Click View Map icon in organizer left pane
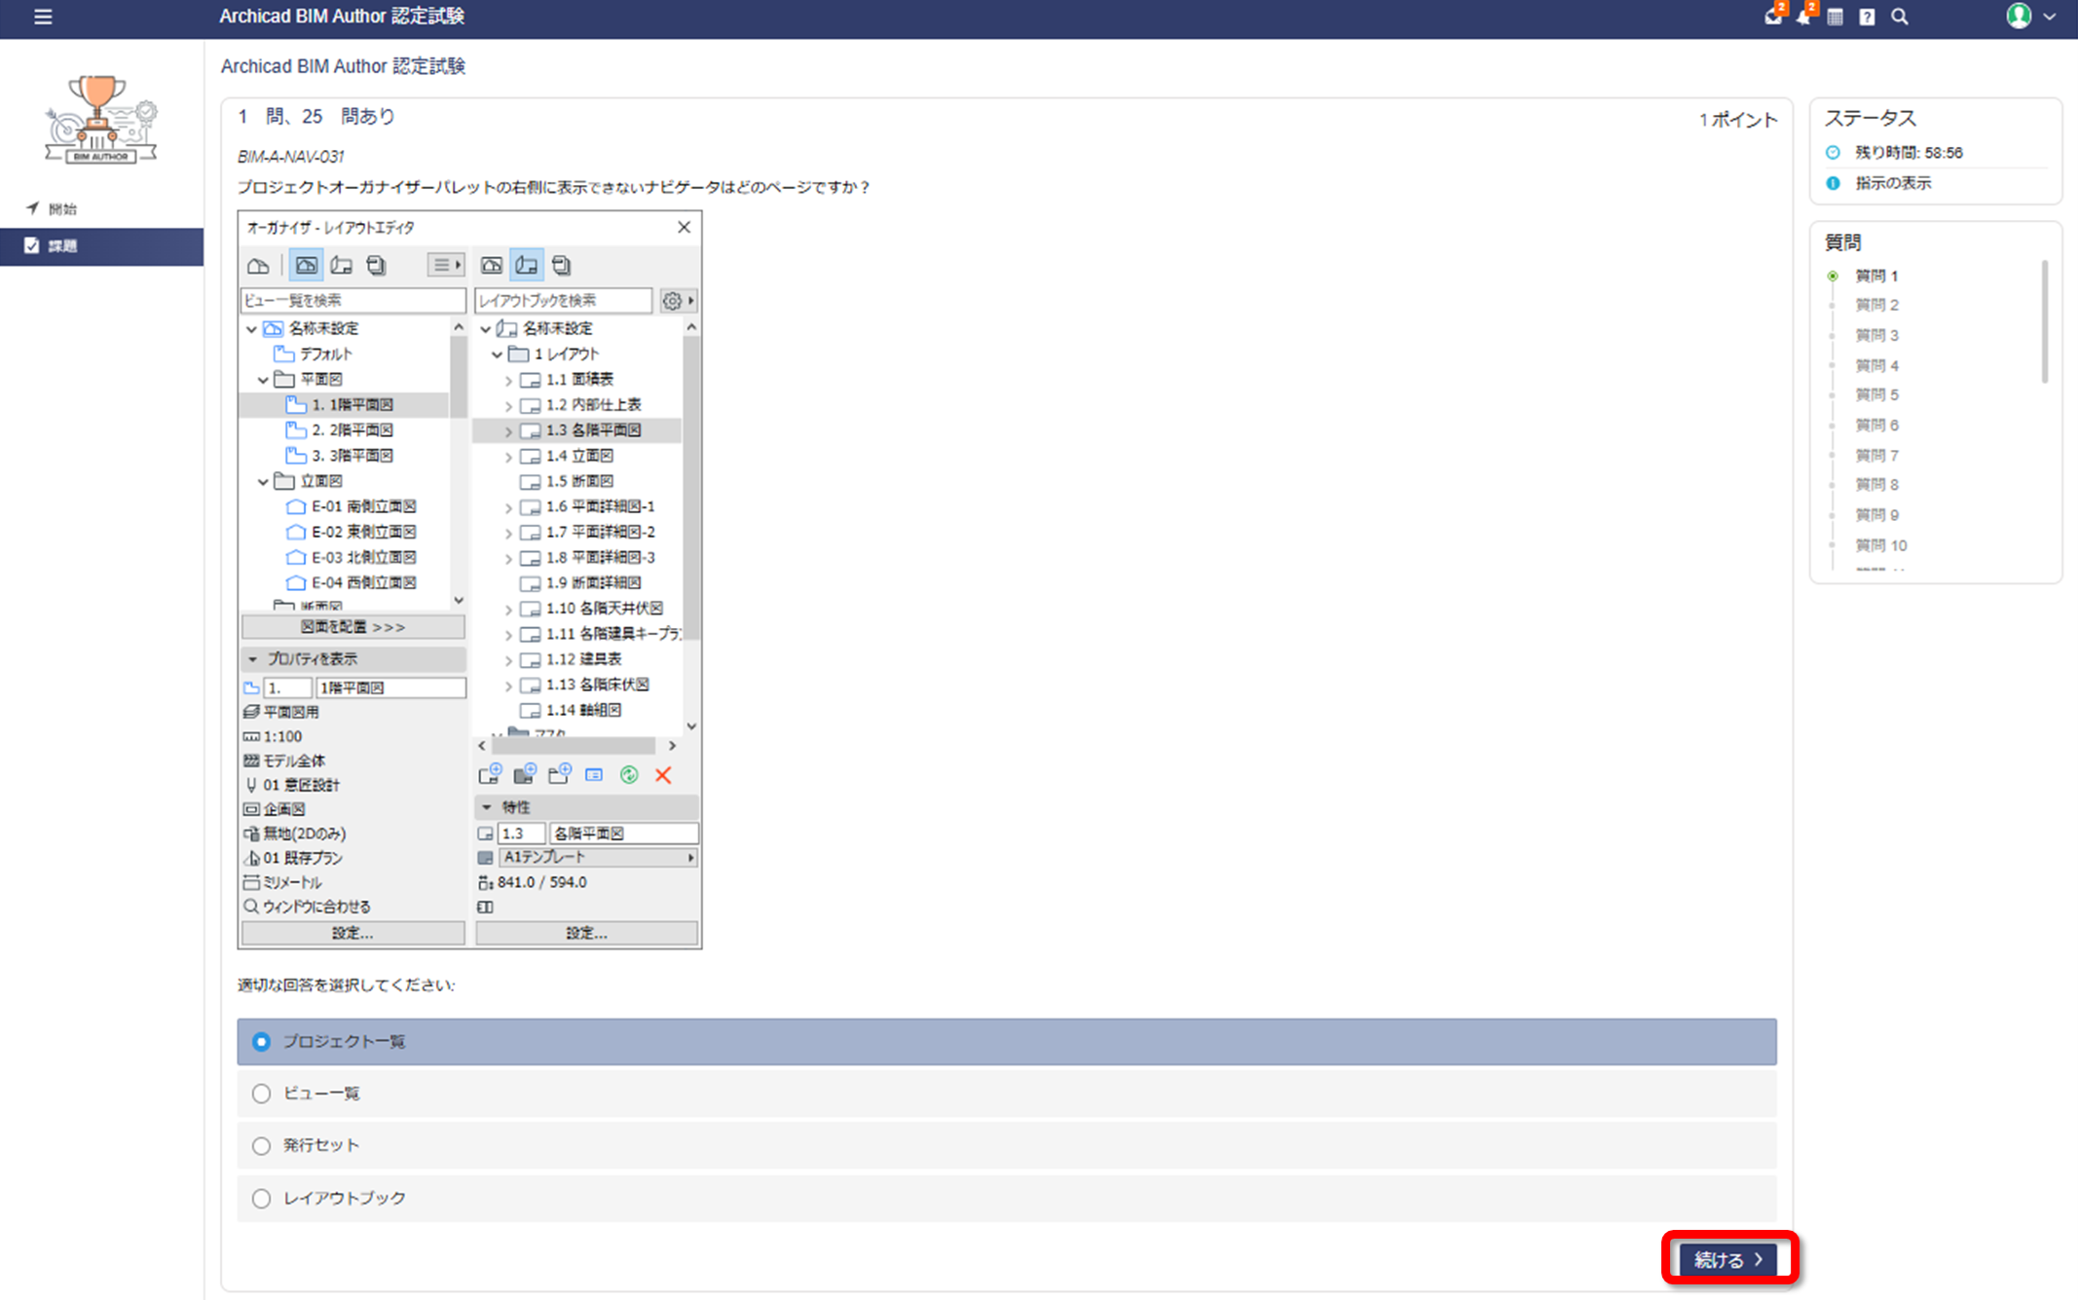Viewport: 2078px width, 1300px height. [306, 265]
